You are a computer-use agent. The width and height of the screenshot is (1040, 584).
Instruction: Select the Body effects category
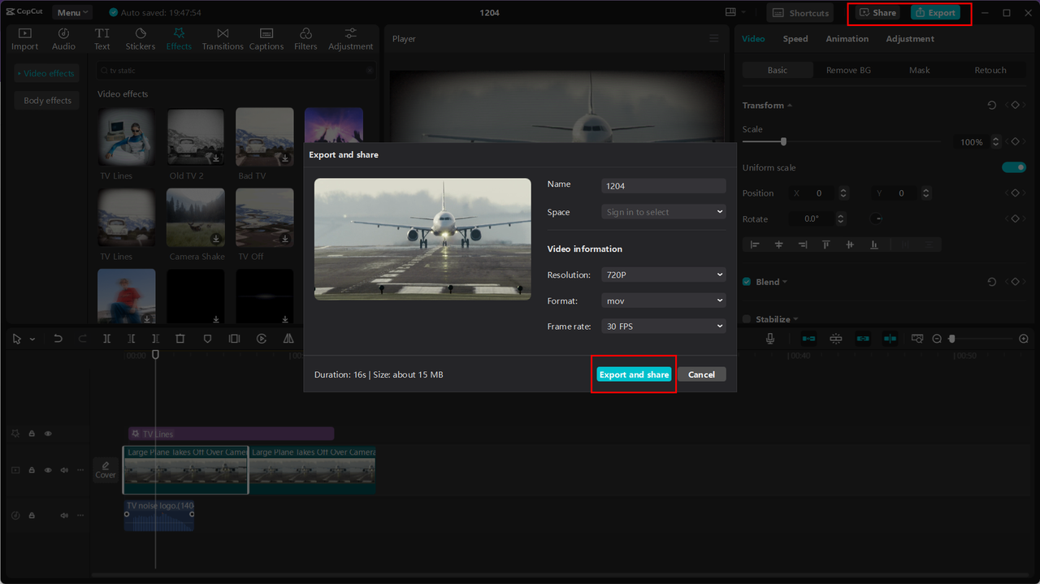point(47,101)
